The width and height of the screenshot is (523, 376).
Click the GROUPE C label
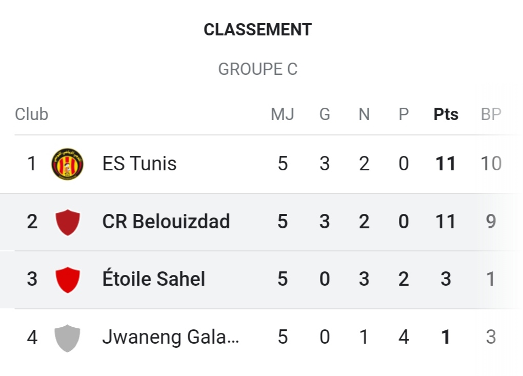(258, 69)
